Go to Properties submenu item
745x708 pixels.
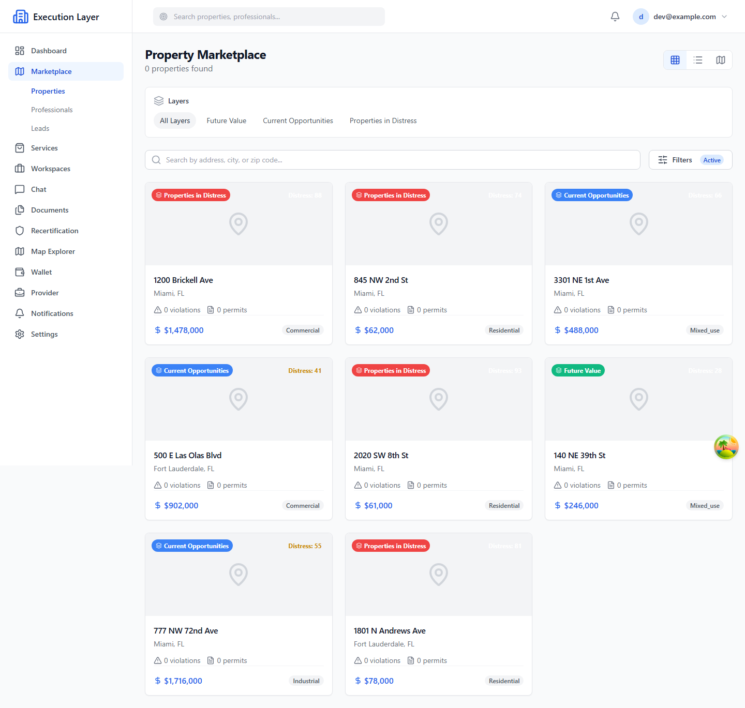click(48, 91)
